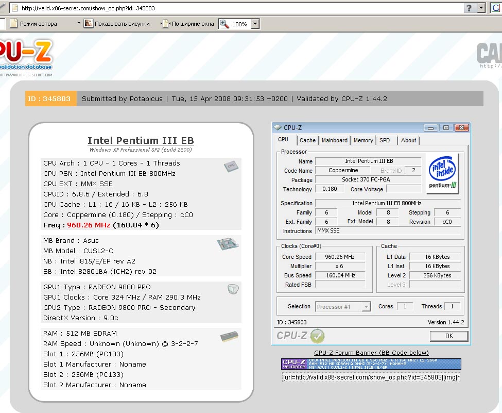502x413 pixels.
Task: Click the Intel Inside Pentium III logo
Action: point(442,173)
